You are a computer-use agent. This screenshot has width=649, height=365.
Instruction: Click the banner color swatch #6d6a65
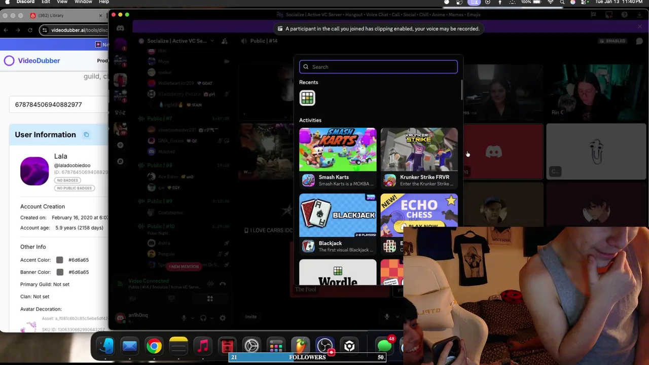tap(59, 272)
